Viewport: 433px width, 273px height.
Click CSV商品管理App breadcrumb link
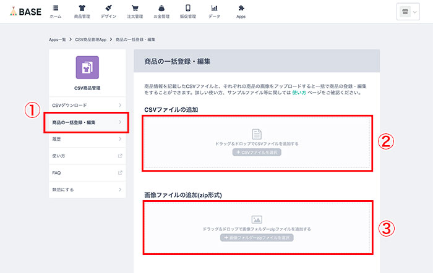pyautogui.click(x=90, y=40)
